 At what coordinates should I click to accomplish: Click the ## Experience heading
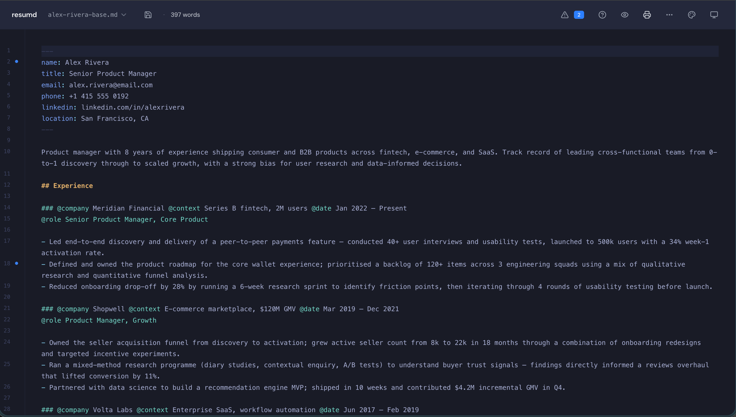click(x=67, y=186)
